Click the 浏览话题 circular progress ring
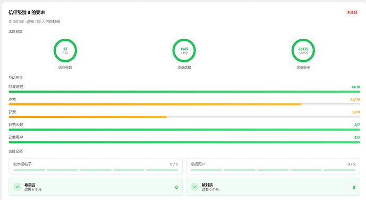 pyautogui.click(x=184, y=51)
